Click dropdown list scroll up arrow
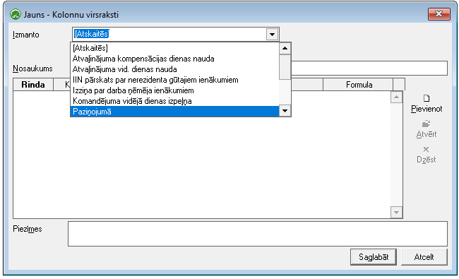Image resolution: width=459 pixels, height=279 pixels. pyautogui.click(x=285, y=48)
